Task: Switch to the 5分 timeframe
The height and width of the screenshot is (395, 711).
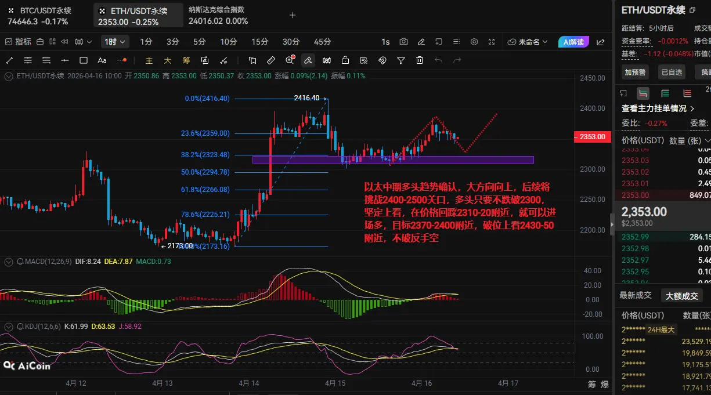Action: click(x=200, y=42)
